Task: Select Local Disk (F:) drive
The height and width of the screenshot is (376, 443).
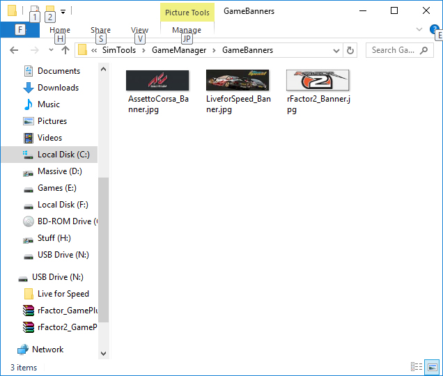Action: pos(63,205)
